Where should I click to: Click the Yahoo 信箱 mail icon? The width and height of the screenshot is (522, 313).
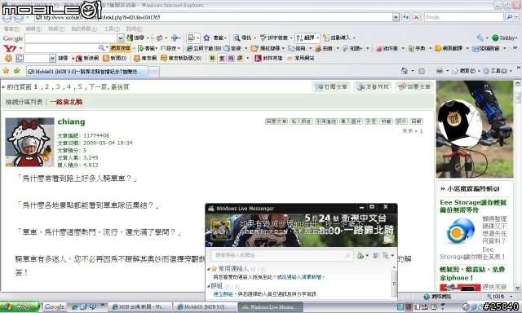click(x=291, y=49)
